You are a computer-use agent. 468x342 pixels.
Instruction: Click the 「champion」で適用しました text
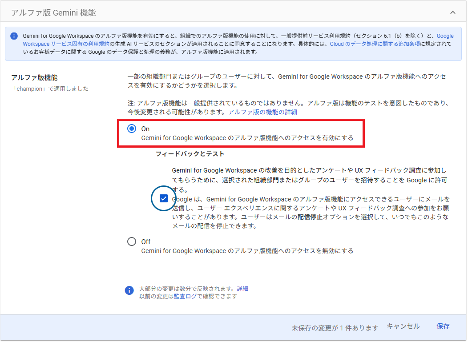coord(50,89)
